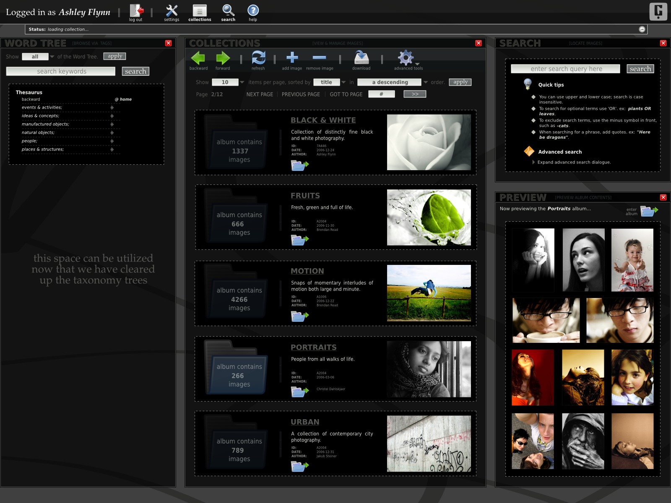This screenshot has width=671, height=503.
Task: Open the 'a descending' order dropdown
Action: click(x=393, y=82)
